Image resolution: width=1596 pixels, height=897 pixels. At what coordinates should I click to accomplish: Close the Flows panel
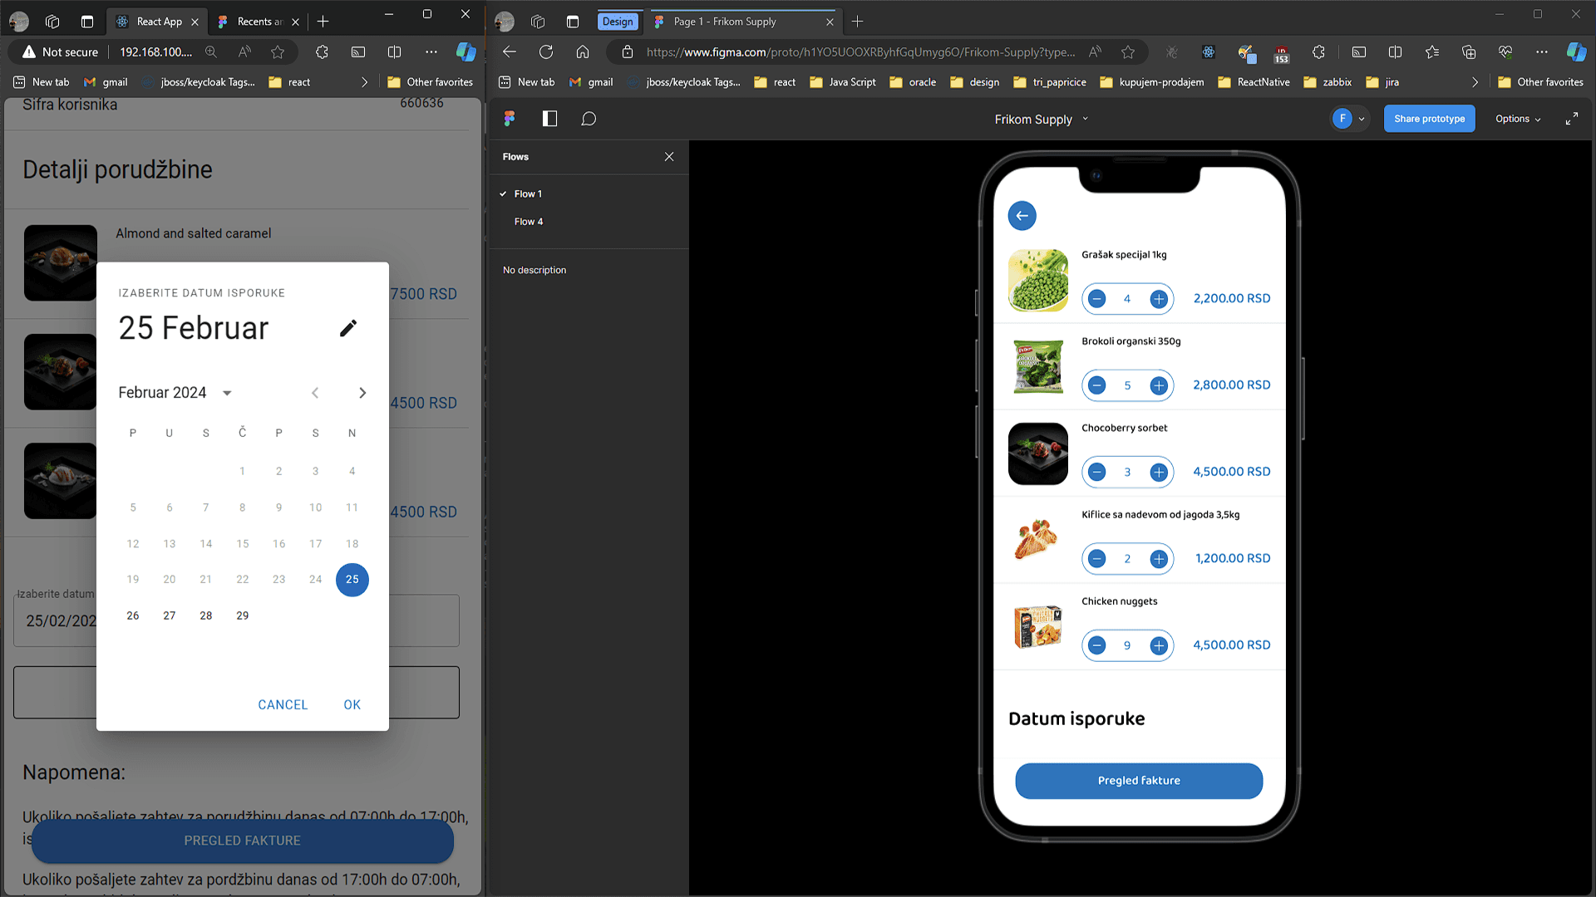[x=669, y=157]
